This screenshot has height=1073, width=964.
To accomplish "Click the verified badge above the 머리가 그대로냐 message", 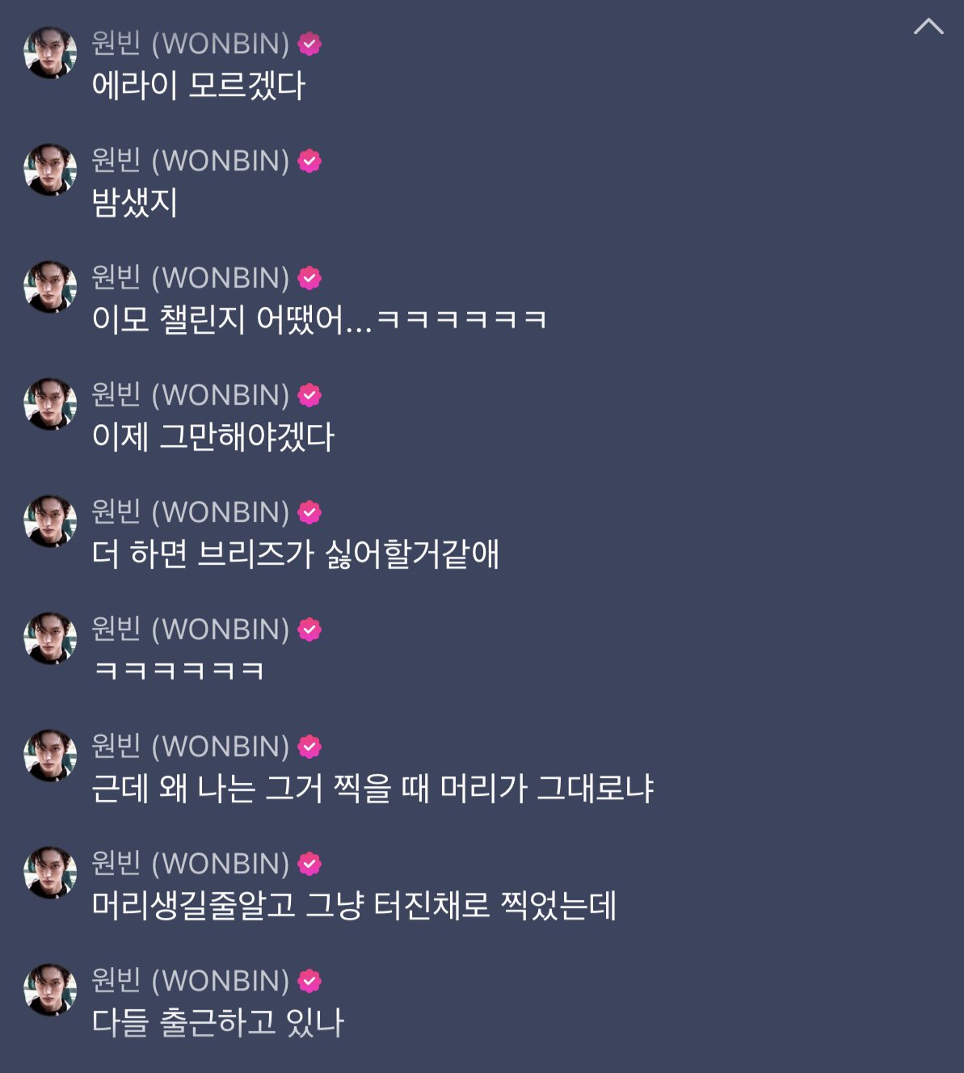I will [x=309, y=747].
